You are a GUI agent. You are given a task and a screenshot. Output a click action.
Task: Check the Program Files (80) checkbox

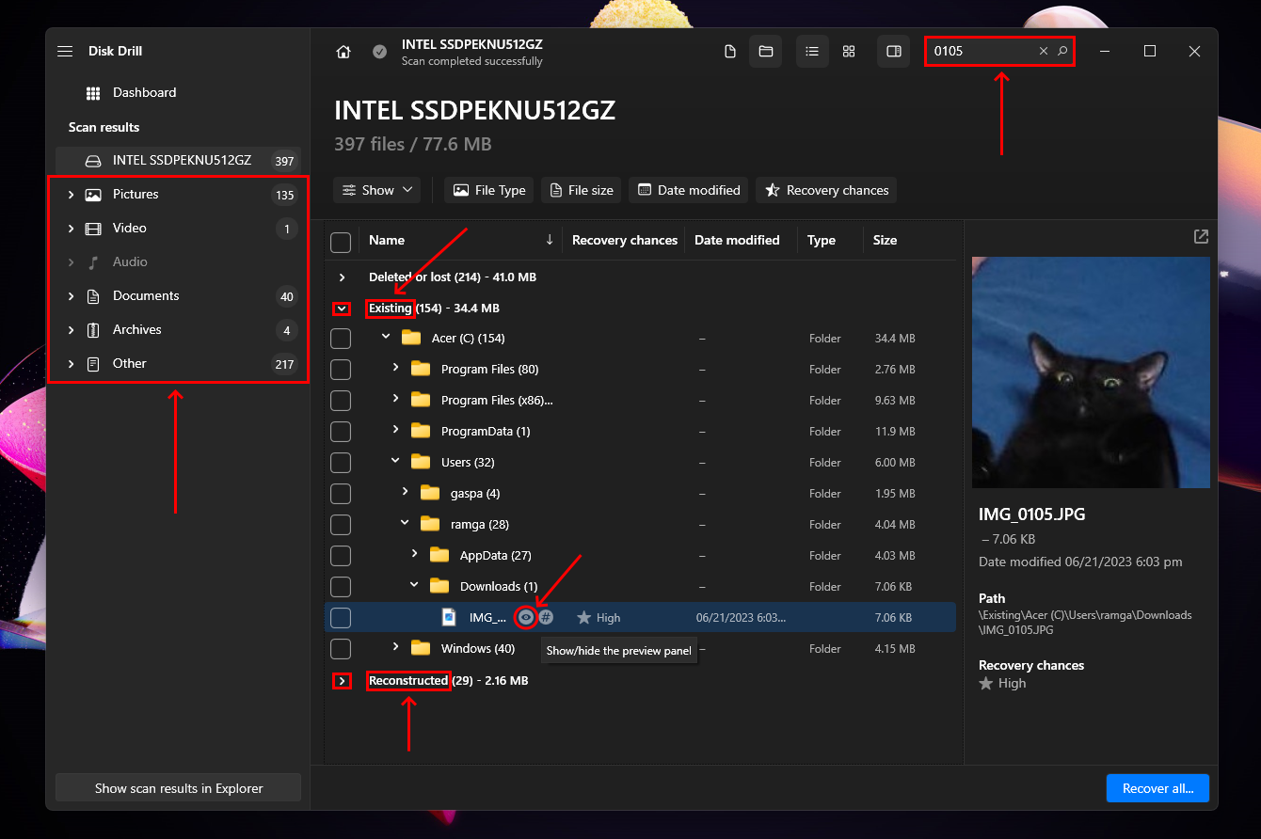(341, 370)
